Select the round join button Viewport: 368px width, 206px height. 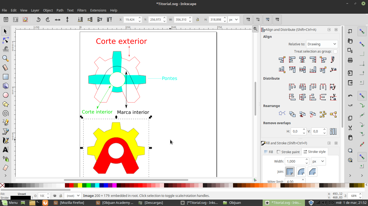click(x=301, y=172)
